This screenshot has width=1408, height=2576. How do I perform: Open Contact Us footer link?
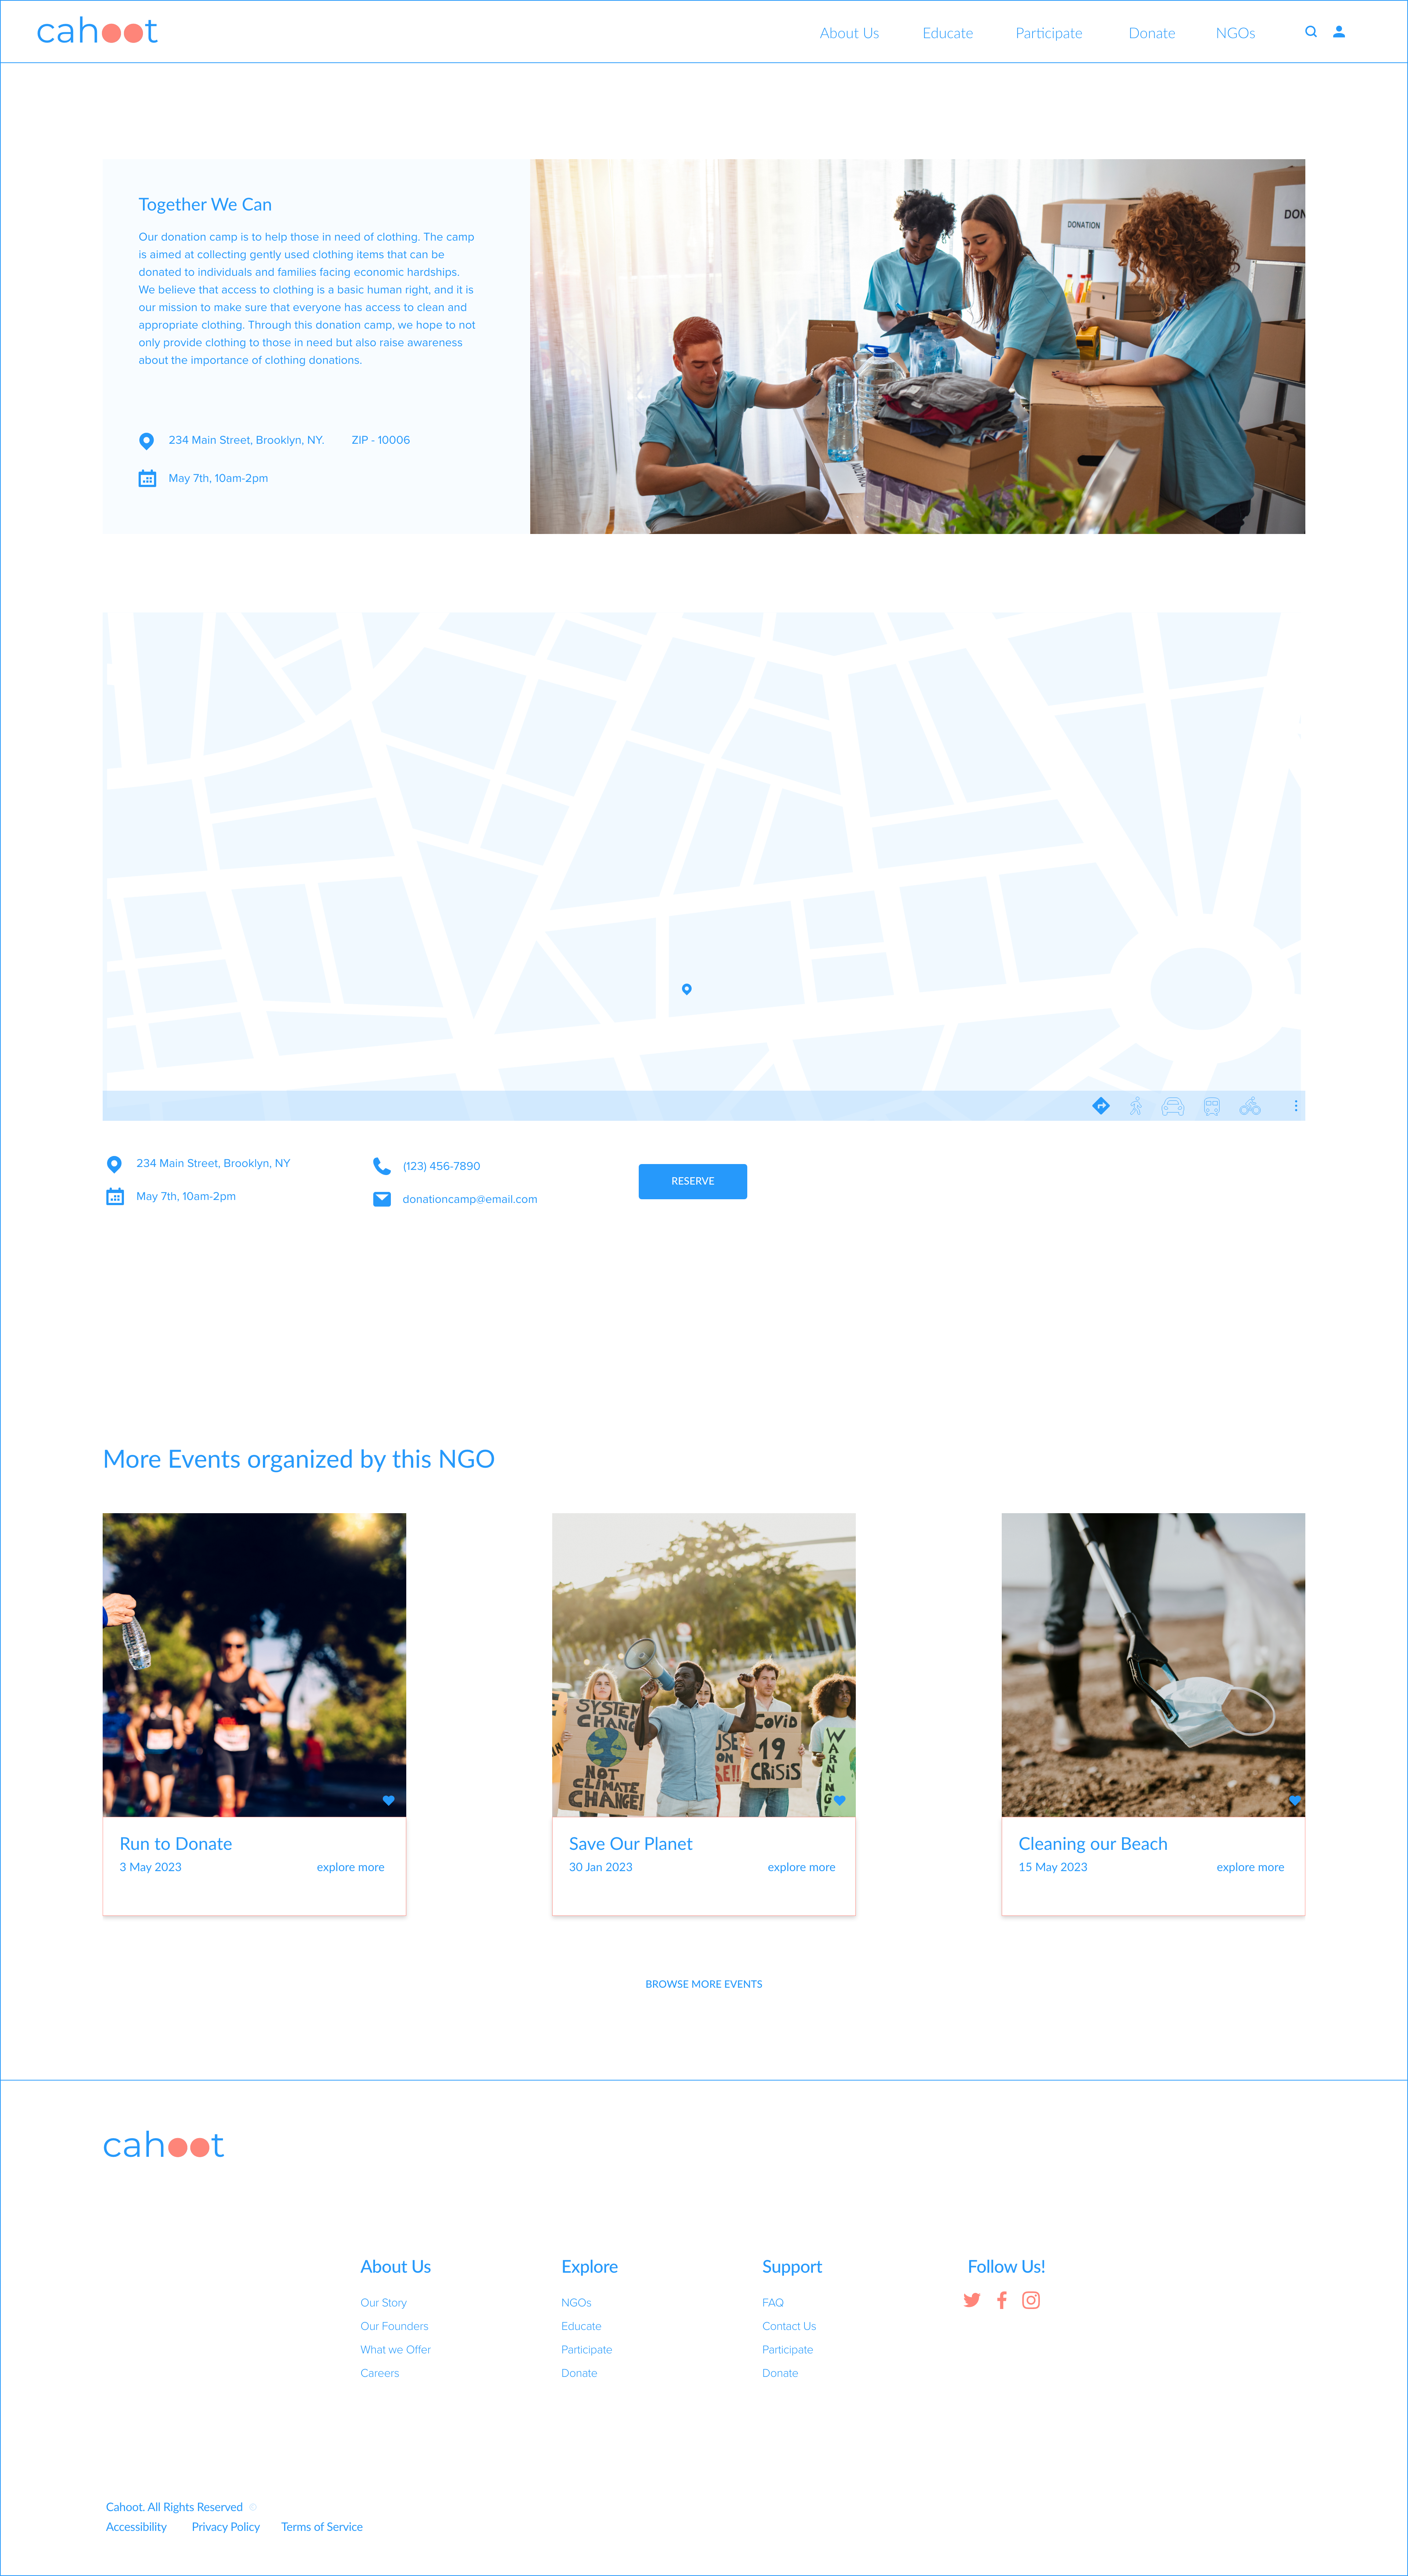789,2326
